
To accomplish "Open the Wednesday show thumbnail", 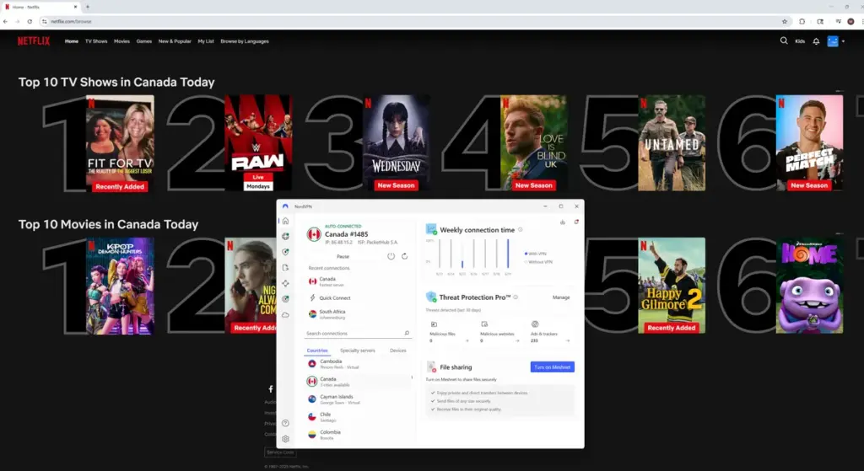I will coord(396,143).
